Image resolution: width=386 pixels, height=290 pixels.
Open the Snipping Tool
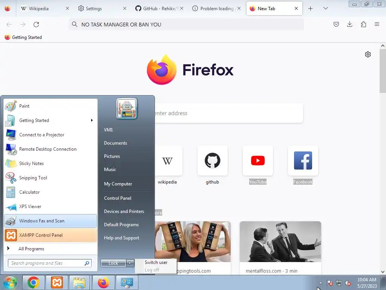click(51, 178)
